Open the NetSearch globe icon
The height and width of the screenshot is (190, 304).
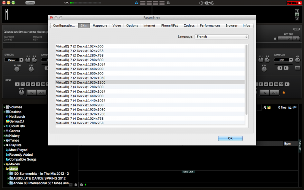click(7, 117)
